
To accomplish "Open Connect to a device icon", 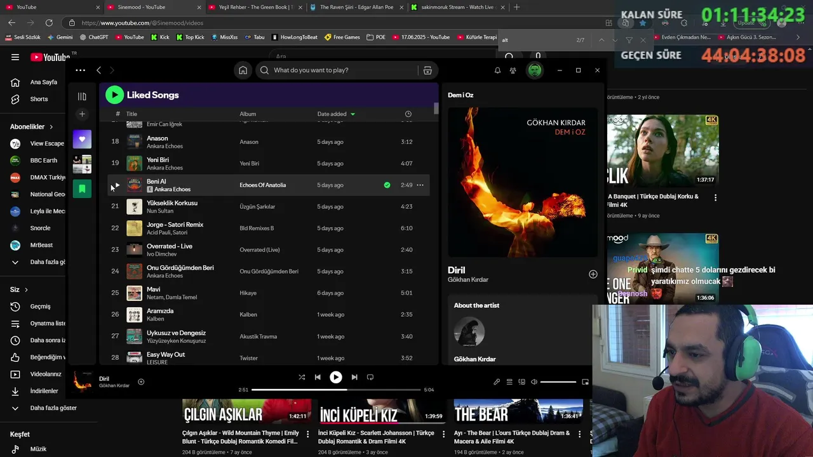I will 522,382.
